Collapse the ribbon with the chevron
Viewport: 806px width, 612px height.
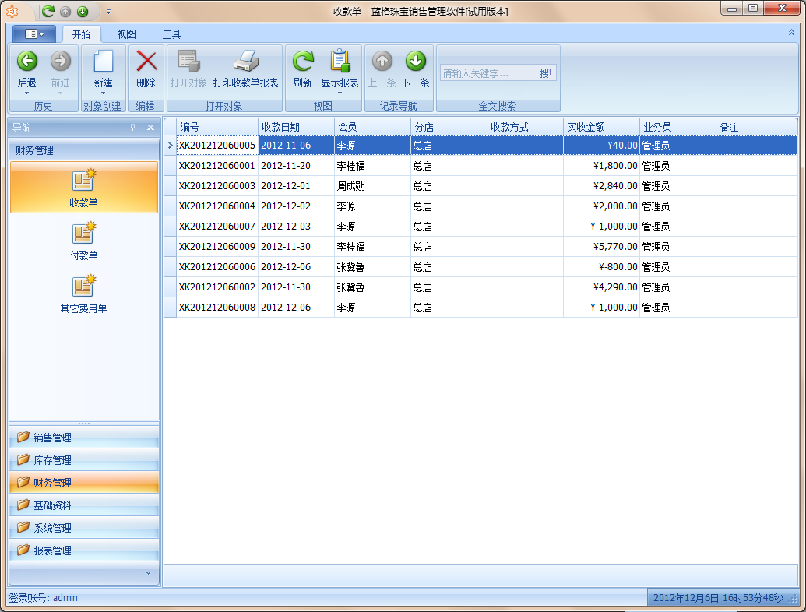tap(792, 33)
